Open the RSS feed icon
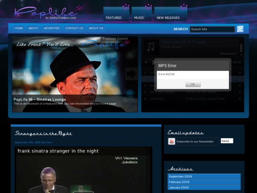 (240, 29)
